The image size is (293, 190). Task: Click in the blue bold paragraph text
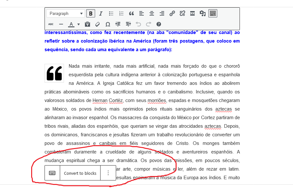coord(142,41)
